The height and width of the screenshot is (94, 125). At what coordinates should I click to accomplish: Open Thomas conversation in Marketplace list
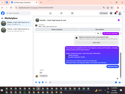(16, 30)
